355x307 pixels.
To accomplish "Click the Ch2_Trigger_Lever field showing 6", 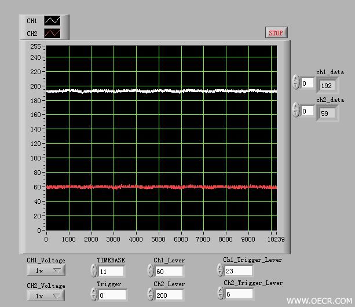I will pyautogui.click(x=239, y=294).
